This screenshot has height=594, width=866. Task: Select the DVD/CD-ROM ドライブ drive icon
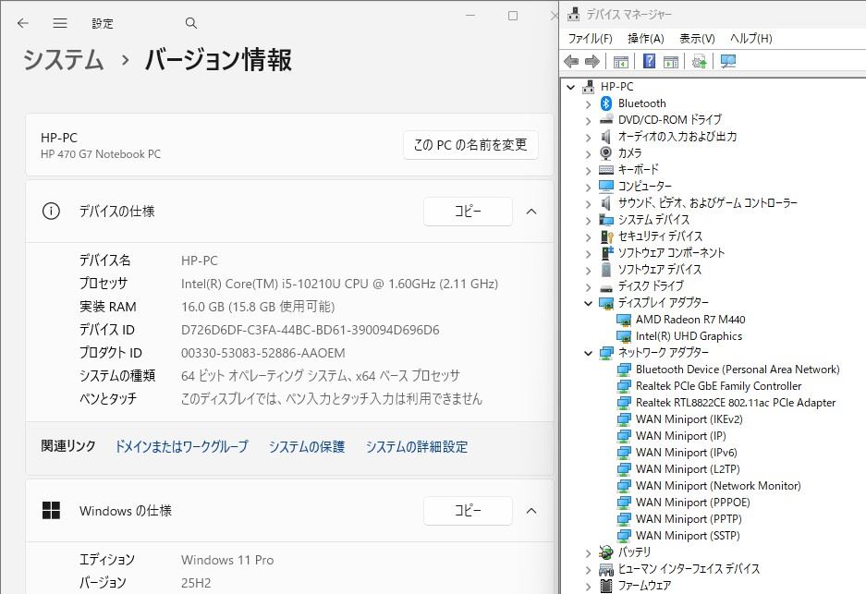(606, 120)
